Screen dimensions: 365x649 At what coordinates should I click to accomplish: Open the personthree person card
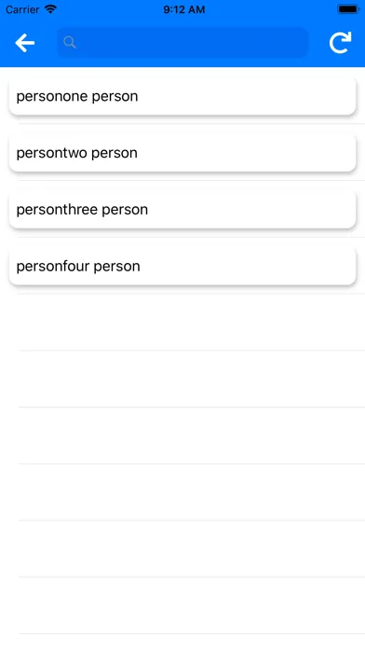click(x=182, y=210)
